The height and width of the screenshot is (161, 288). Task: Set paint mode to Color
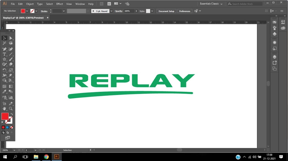(x=3, y=127)
